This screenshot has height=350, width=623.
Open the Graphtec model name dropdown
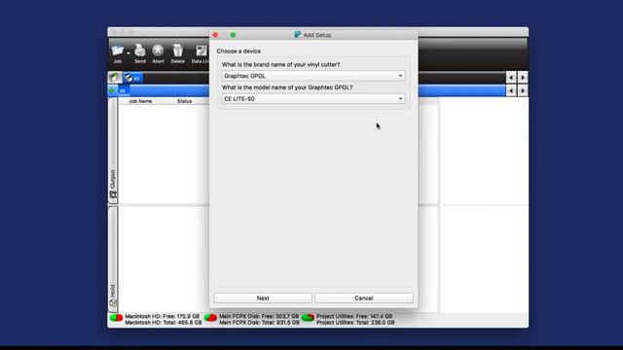coord(313,99)
